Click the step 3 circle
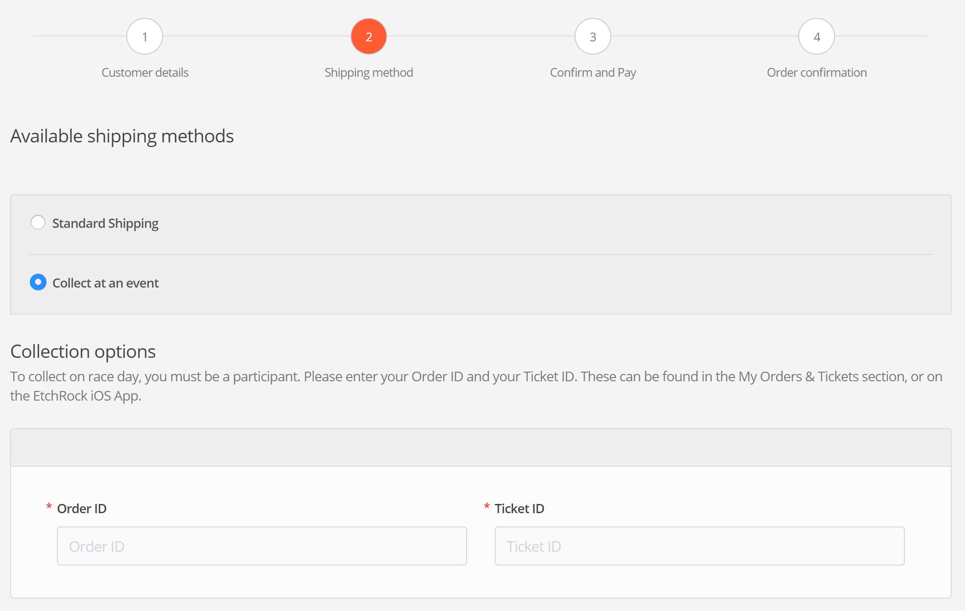 coord(593,36)
